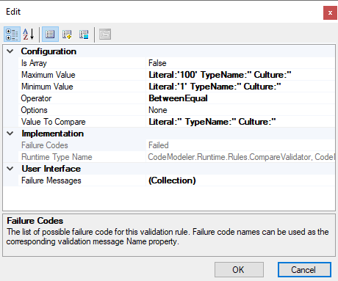
Task: Click the list icon with yellow plus
Action: 67,34
